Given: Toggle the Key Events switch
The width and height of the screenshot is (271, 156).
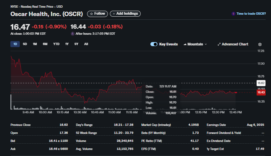Looking at the screenshot, I should point(154,44).
